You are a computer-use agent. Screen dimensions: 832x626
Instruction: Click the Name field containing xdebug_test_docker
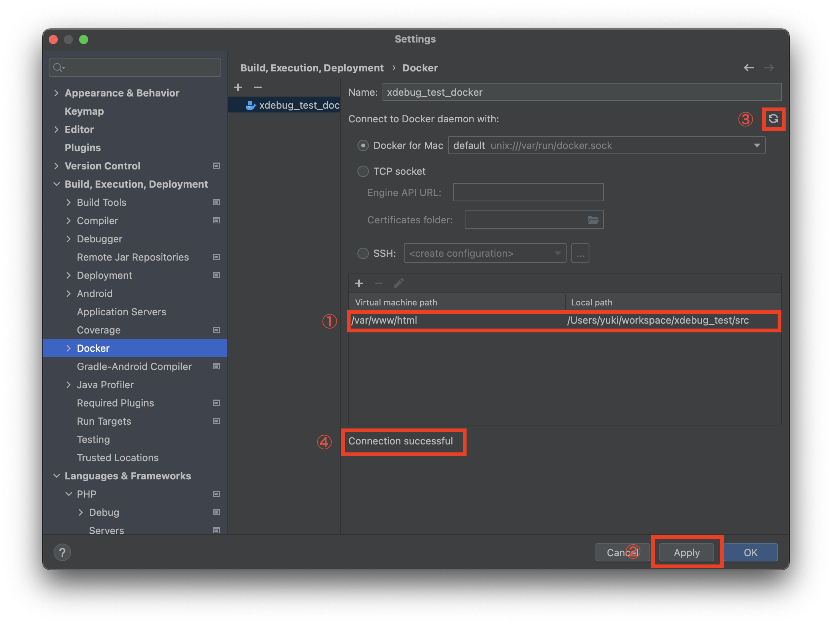581,92
